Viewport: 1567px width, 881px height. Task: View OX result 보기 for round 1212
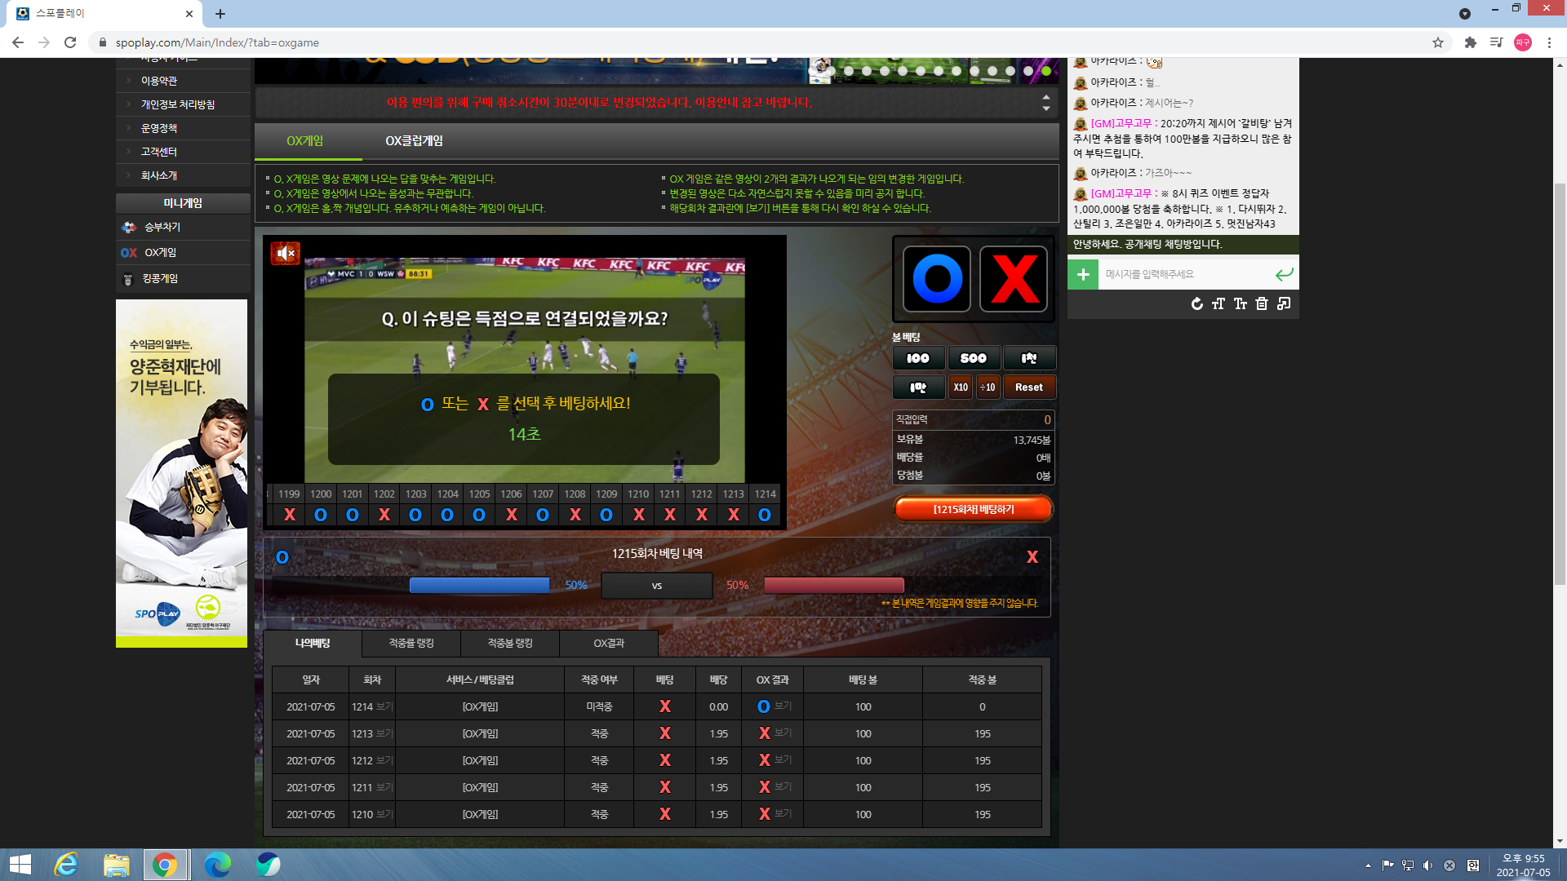783,759
